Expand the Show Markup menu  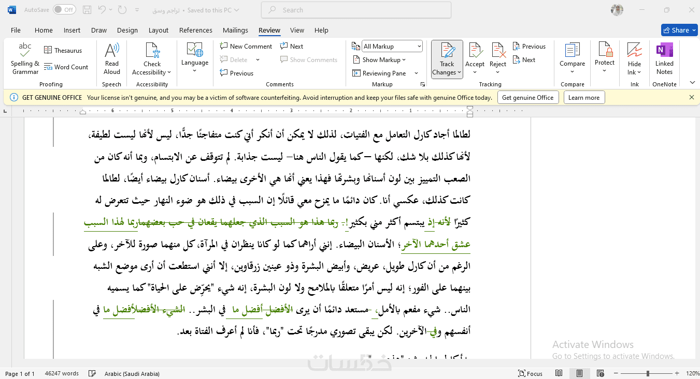point(379,60)
